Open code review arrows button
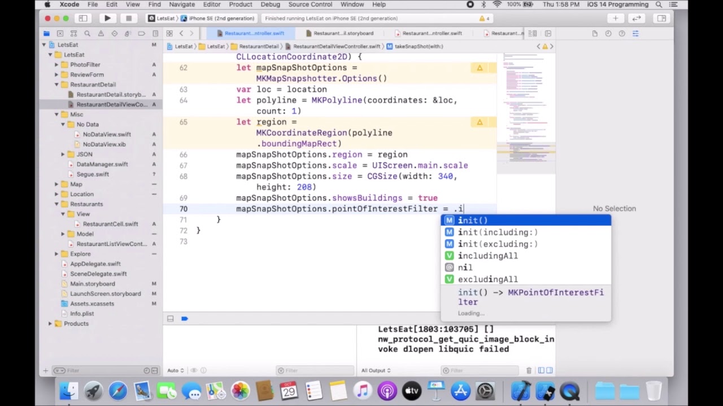 637,18
